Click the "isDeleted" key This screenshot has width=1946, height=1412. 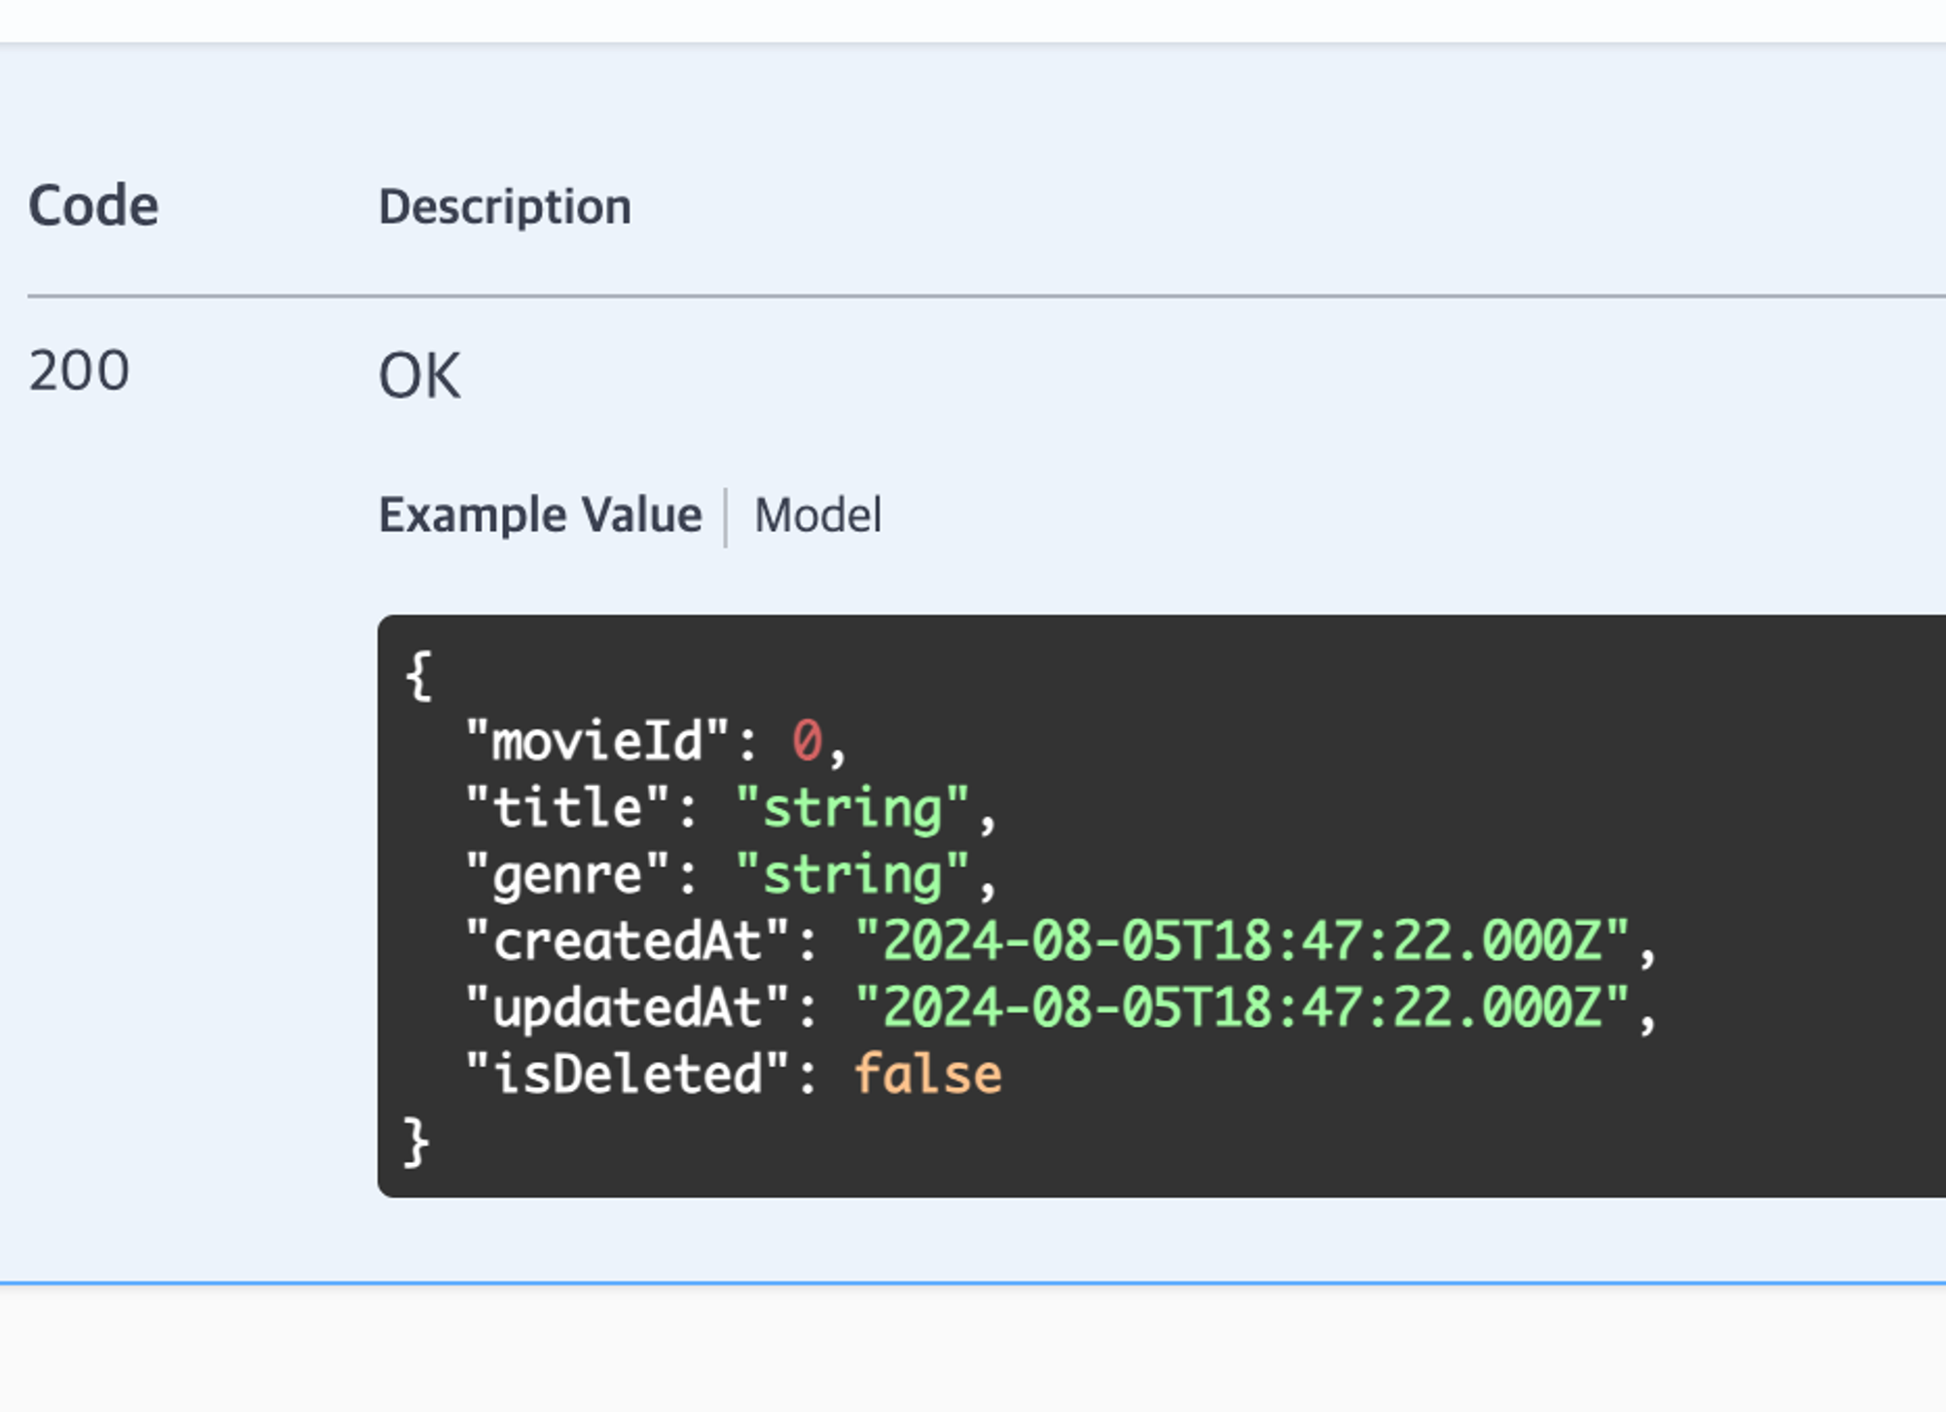(628, 1075)
